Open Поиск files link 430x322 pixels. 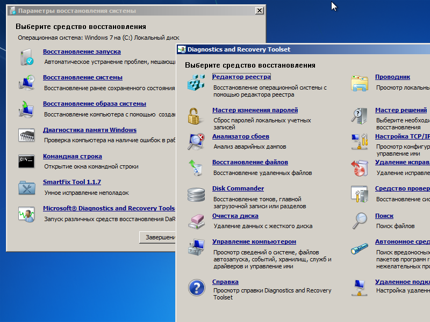pos(384,216)
